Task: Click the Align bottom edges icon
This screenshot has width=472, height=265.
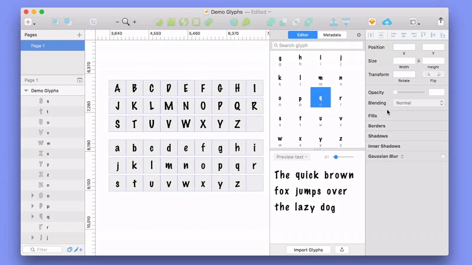Action: click(443, 35)
